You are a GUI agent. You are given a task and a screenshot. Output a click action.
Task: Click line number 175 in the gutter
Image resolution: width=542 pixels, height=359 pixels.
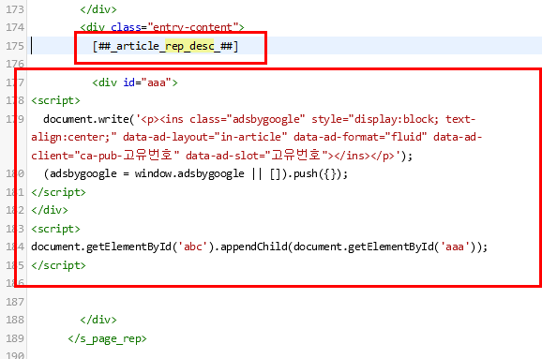pos(15,46)
